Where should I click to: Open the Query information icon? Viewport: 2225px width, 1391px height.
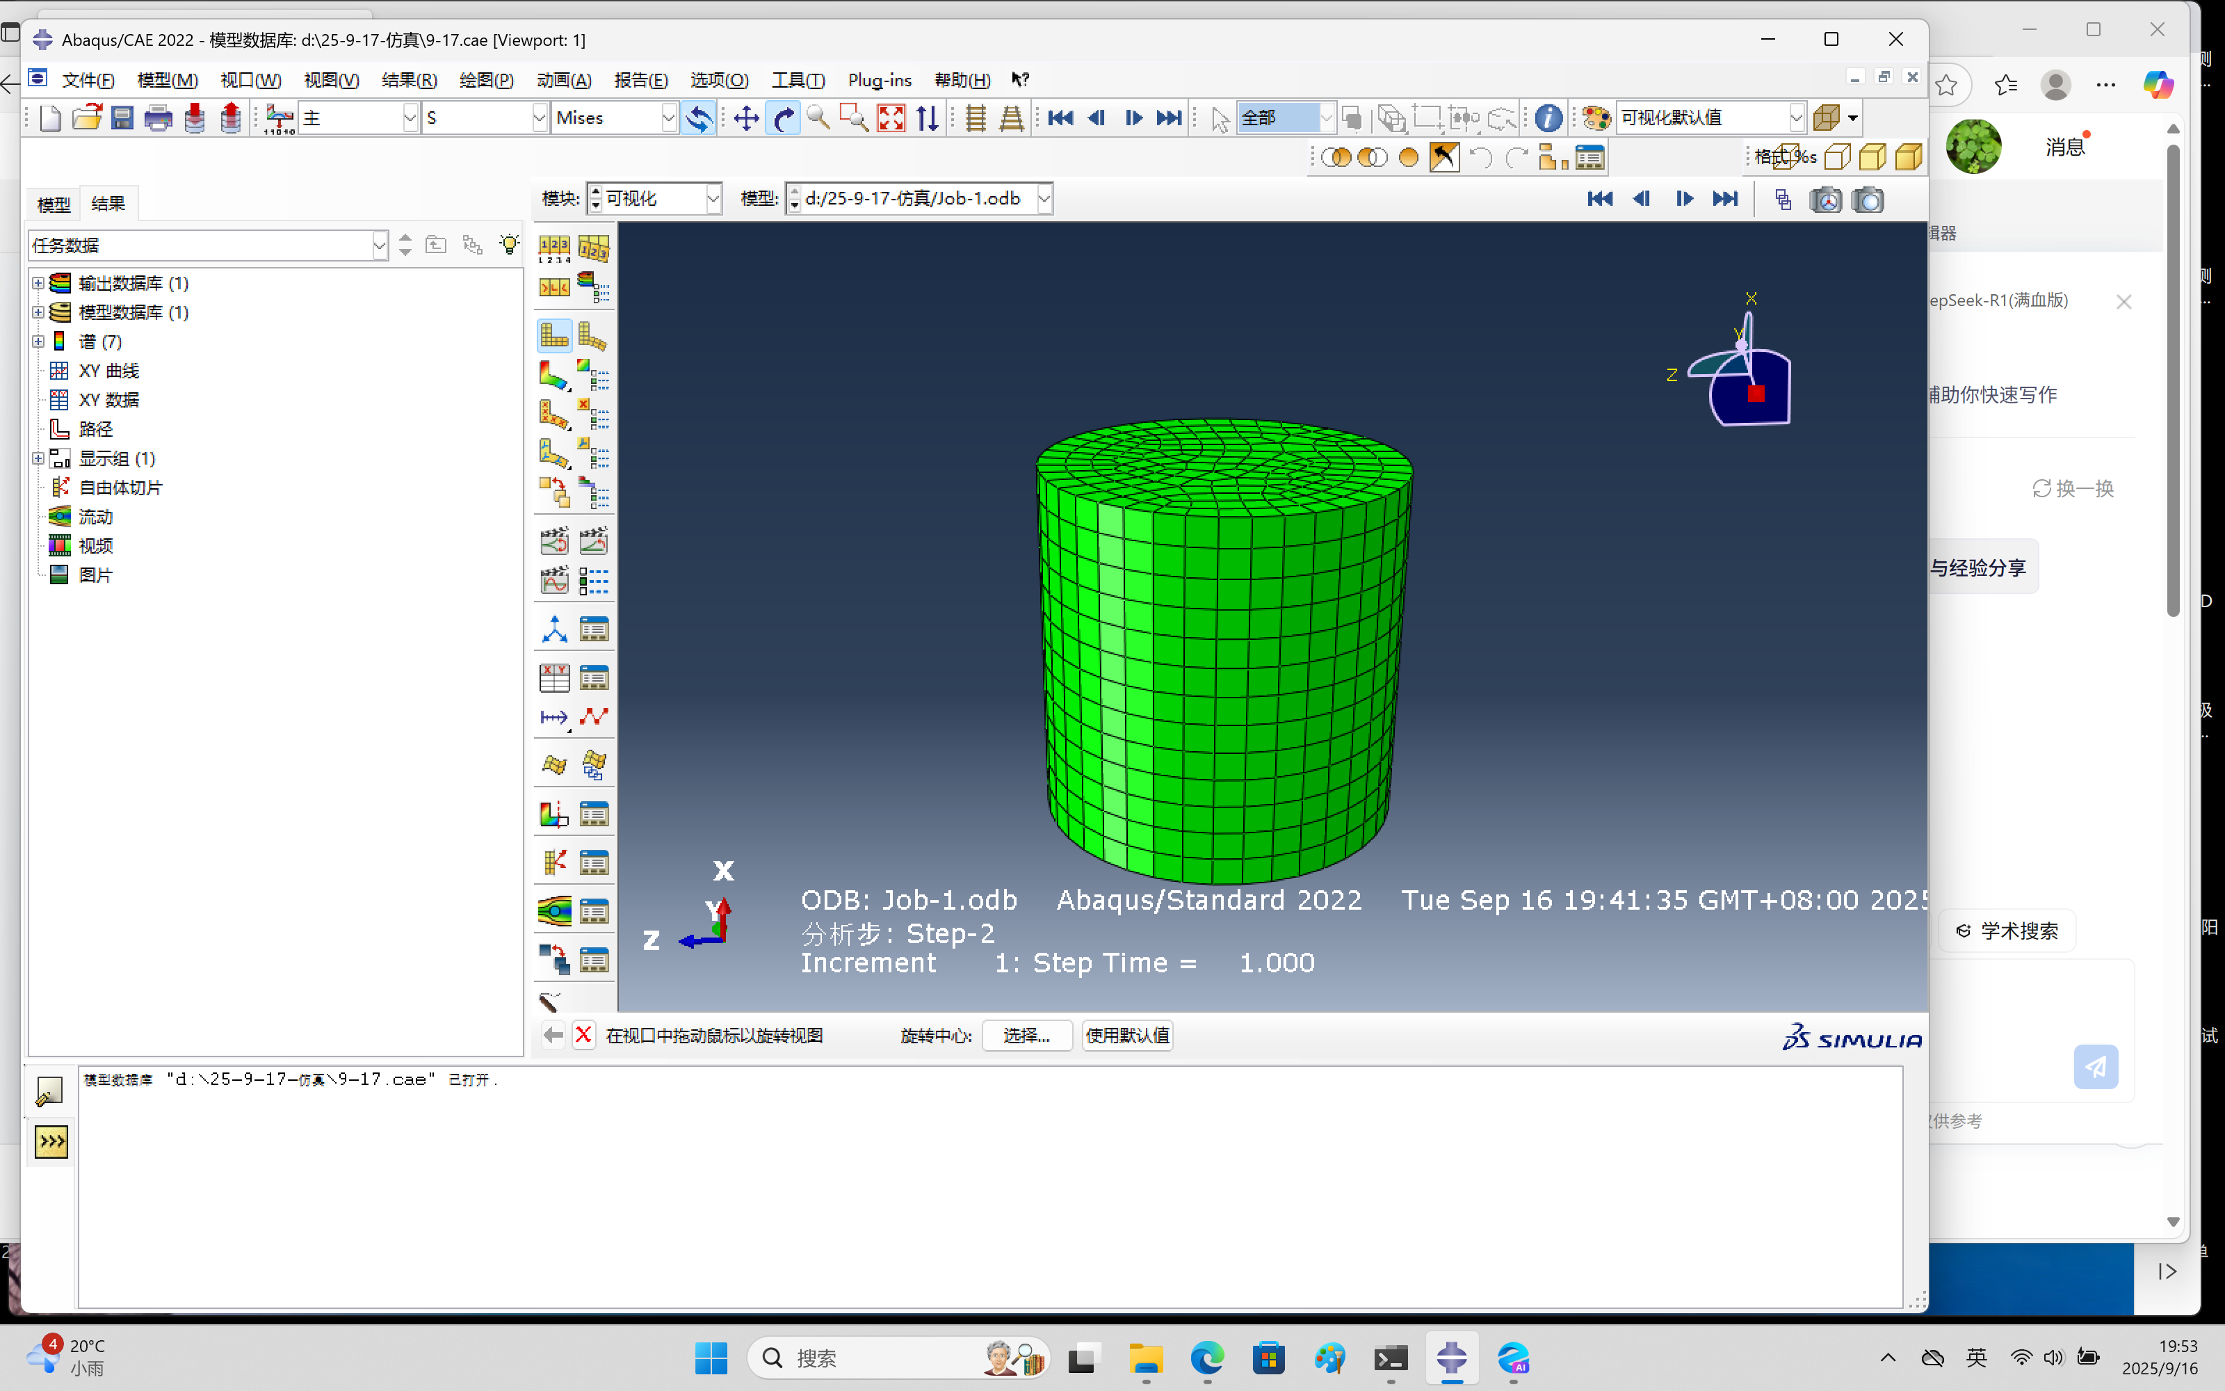(1548, 118)
